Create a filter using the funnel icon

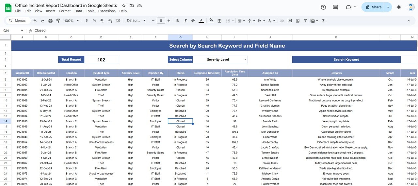[305, 21]
